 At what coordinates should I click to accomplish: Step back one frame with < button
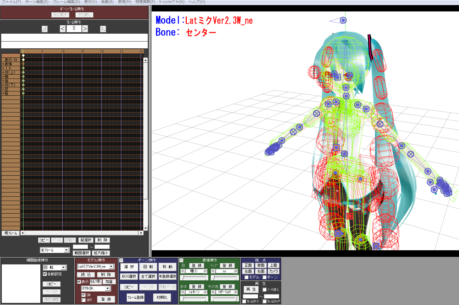coord(63,29)
